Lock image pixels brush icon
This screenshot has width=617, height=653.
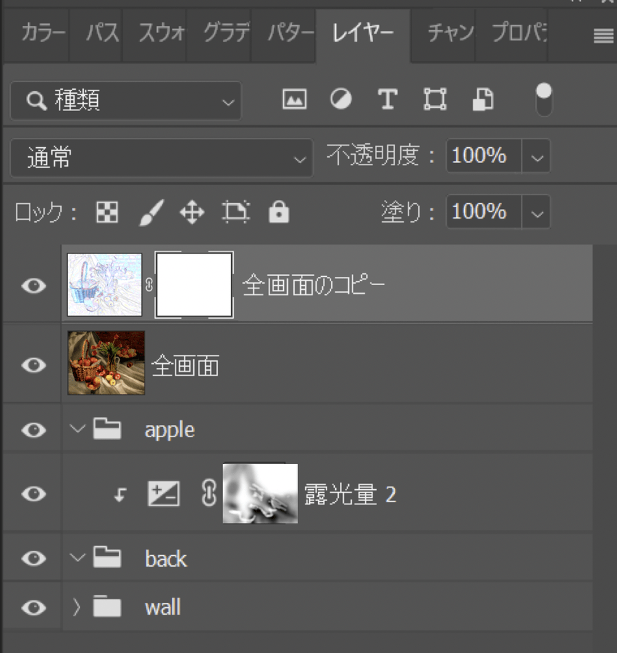151,212
